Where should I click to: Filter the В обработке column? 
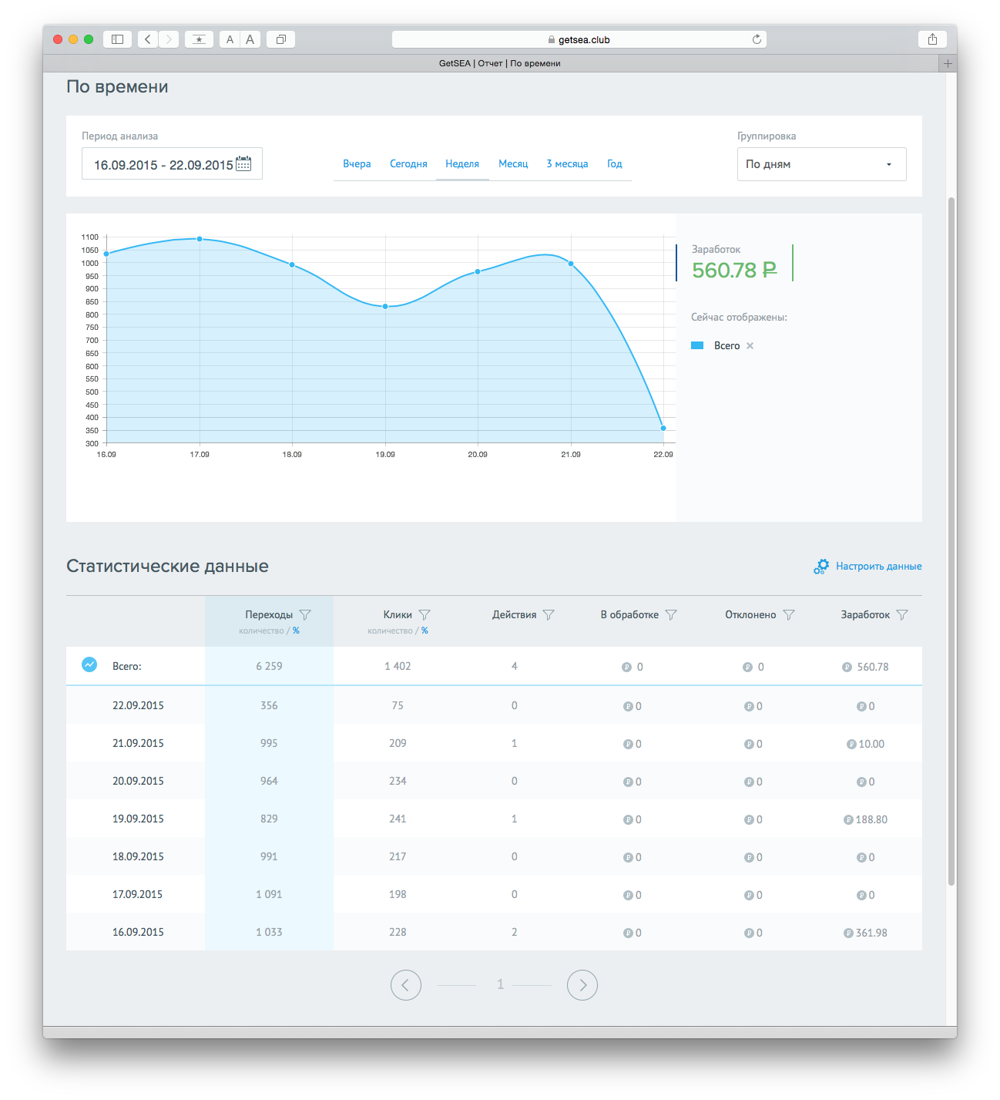pos(671,614)
